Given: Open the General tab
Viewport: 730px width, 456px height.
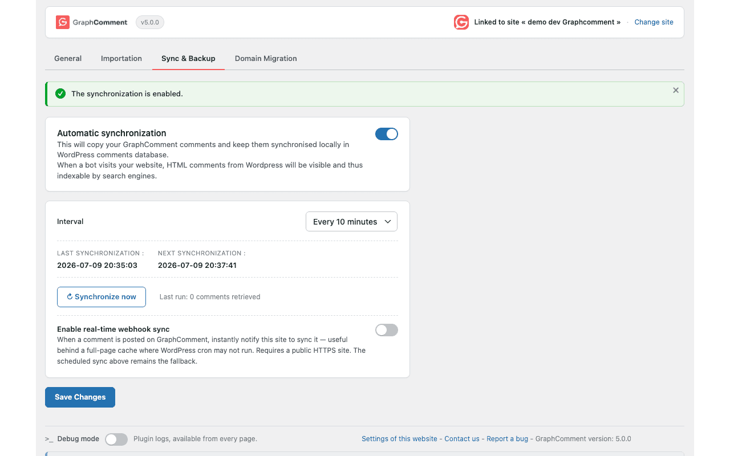Looking at the screenshot, I should coord(68,58).
